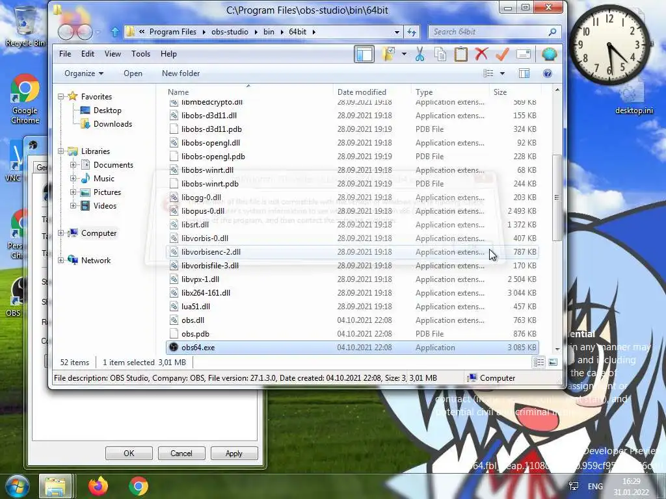Select the libvpx-1.dll file
Image resolution: width=666 pixels, height=499 pixels.
352,279
